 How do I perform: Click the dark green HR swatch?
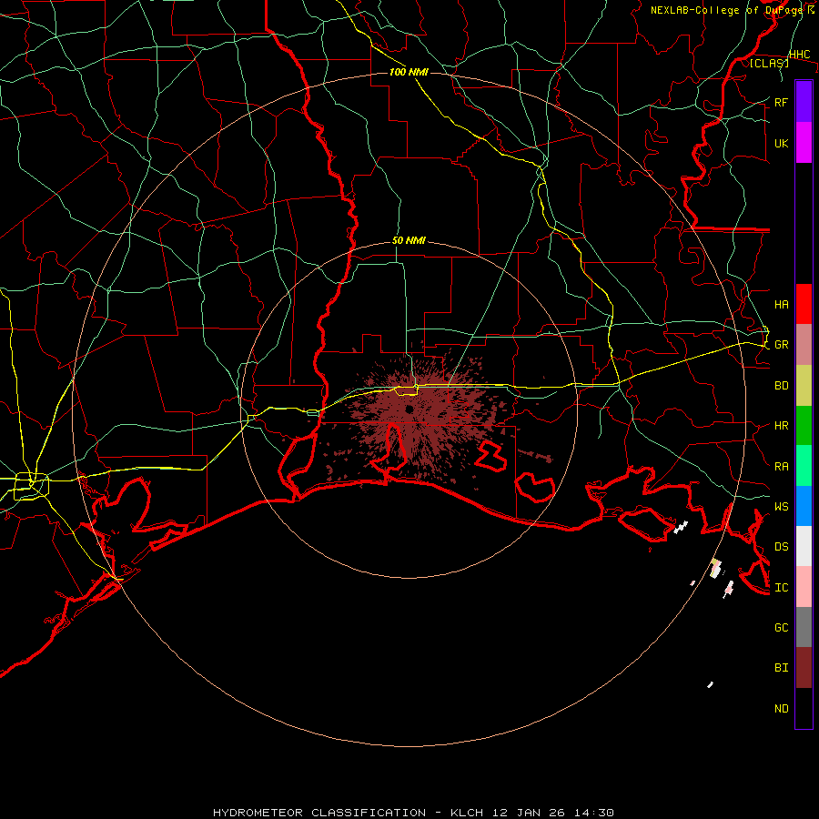[804, 426]
